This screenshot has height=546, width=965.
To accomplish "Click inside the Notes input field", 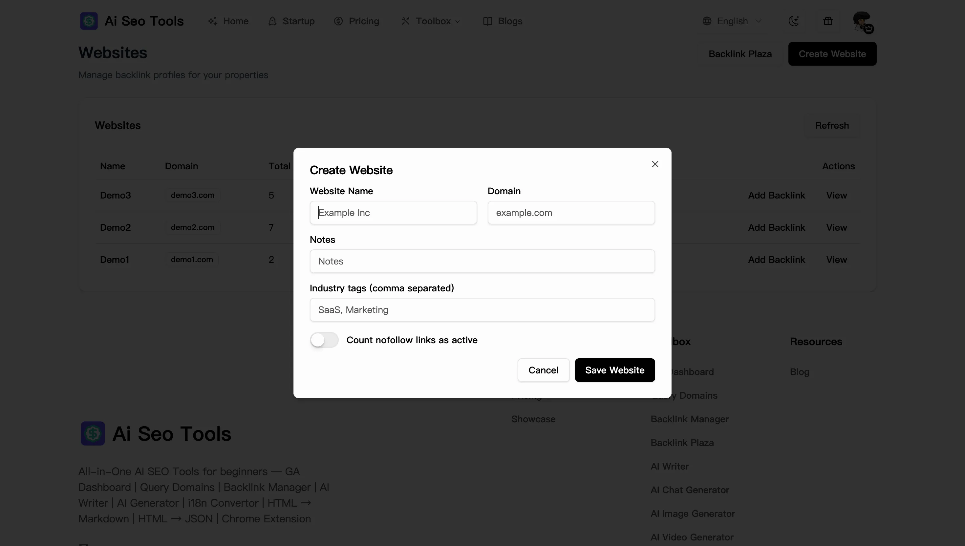I will point(482,261).
